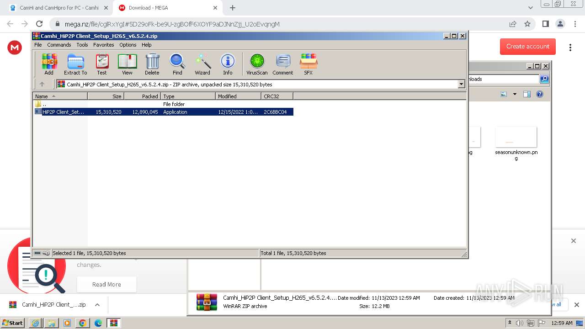The width and height of the screenshot is (585, 329).
Task: Open Chrome from the taskbar
Action: [x=82, y=323]
